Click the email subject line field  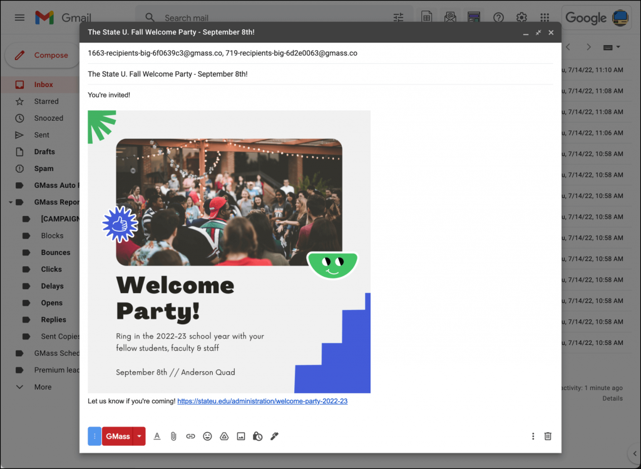point(250,74)
